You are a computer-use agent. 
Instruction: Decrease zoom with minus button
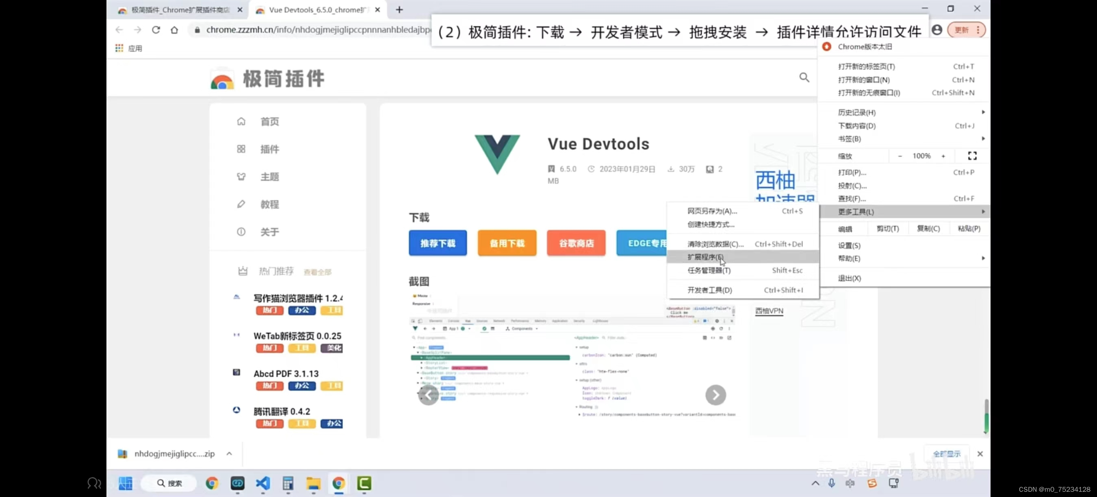900,156
